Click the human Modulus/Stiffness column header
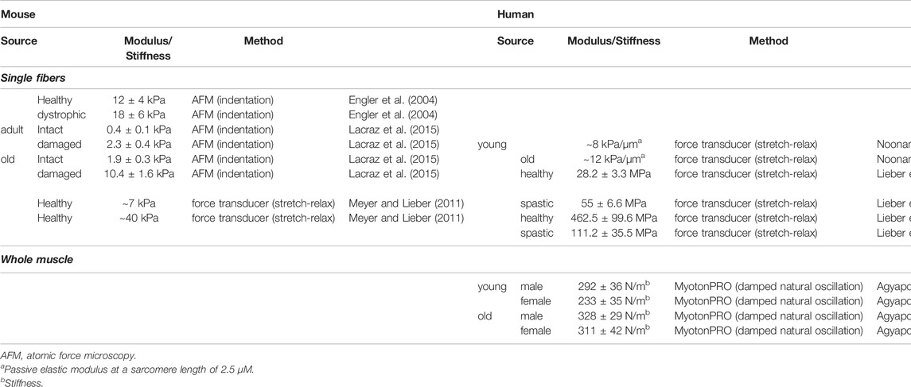This screenshot has height=387, width=911. coord(614,41)
